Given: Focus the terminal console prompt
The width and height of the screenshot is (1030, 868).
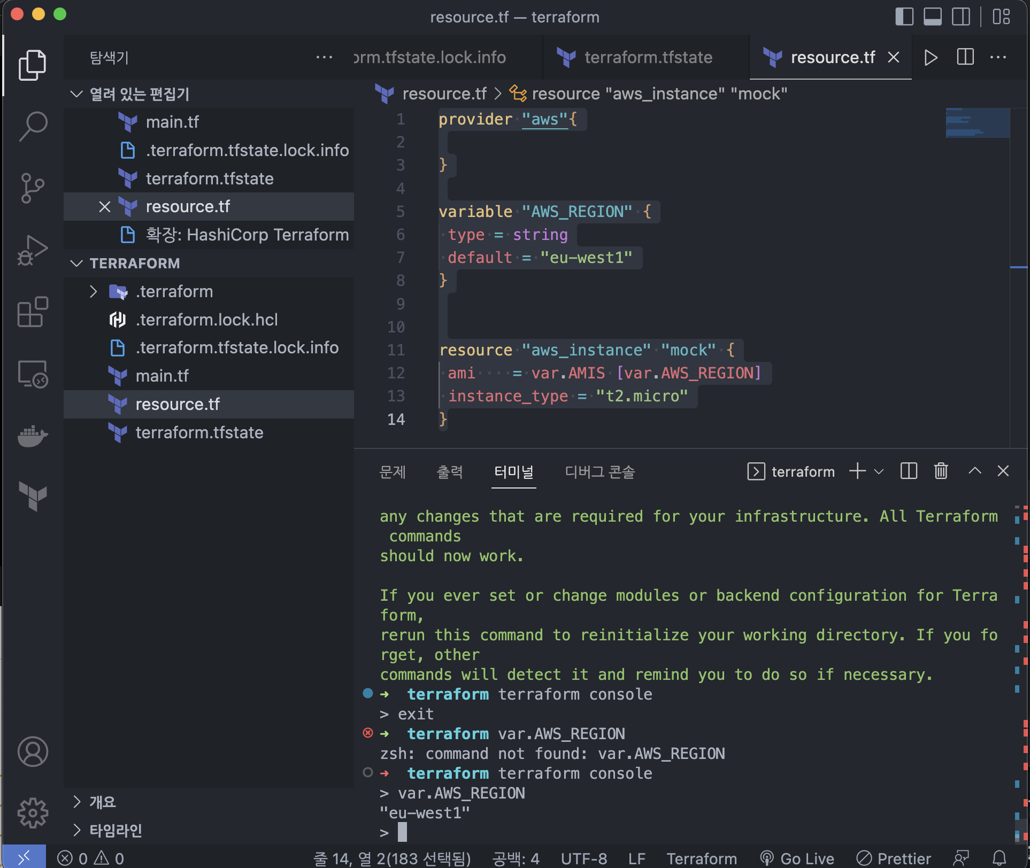Looking at the screenshot, I should click(x=402, y=832).
